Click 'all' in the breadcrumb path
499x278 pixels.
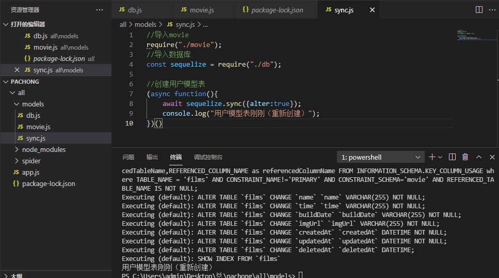(x=123, y=25)
